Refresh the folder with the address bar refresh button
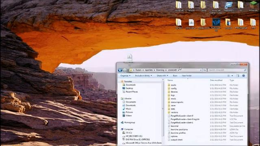The height and width of the screenshot is (146, 260). [x=205, y=70]
